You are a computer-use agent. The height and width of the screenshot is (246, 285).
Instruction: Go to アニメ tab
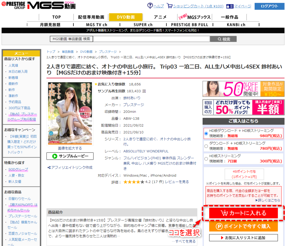(x=160, y=17)
